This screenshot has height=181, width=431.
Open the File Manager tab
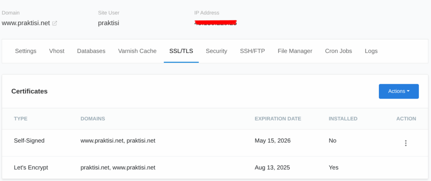point(295,51)
